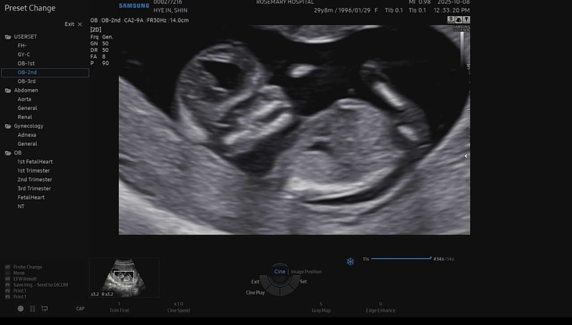Click the cine frame timeline bar
The width and height of the screenshot is (572, 325).
click(401, 259)
